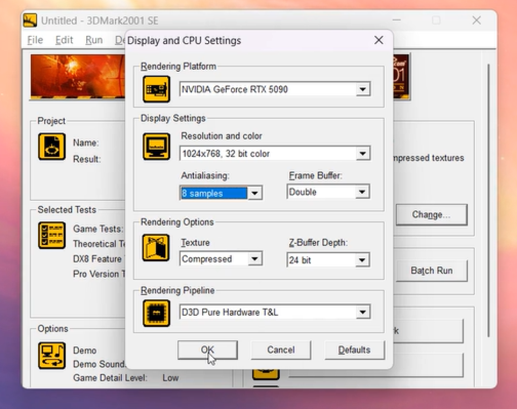
Task: Click the Options demo and sound icon
Action: point(52,355)
